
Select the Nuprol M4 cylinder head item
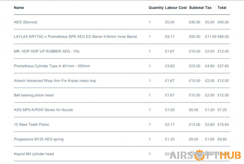click(34, 154)
